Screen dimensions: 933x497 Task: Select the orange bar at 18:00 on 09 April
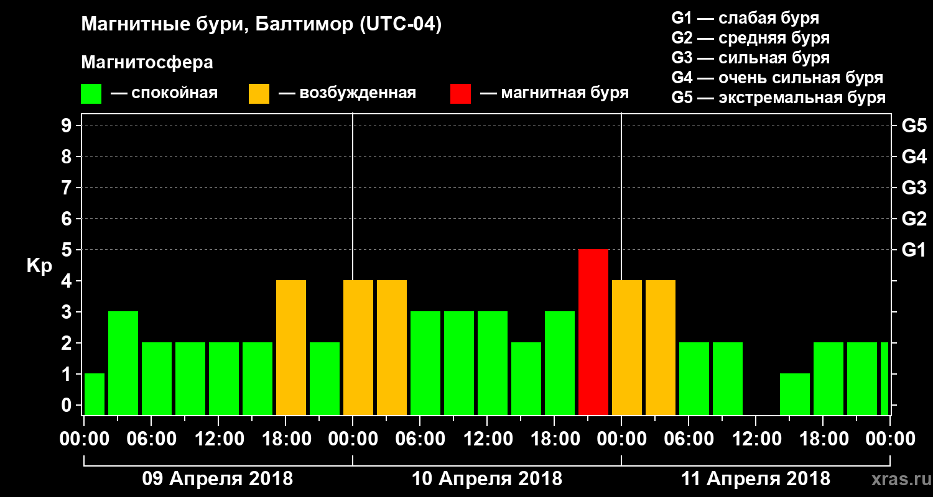[291, 347]
